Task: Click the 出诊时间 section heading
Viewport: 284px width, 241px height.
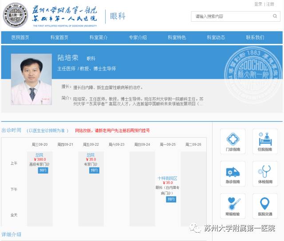Action: click(11, 130)
